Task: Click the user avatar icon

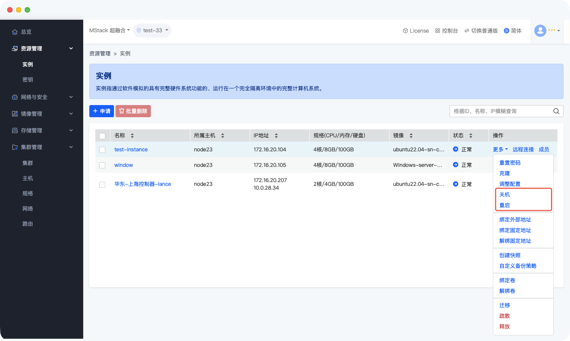Action: (540, 30)
